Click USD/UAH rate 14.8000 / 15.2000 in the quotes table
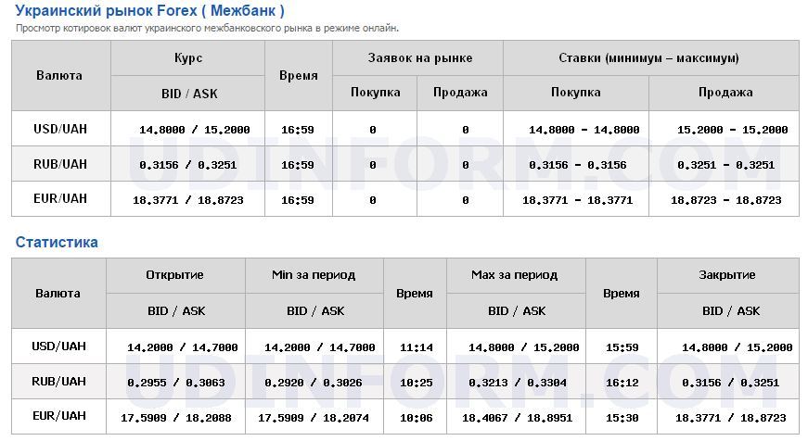This screenshot has width=808, height=441. [x=194, y=130]
